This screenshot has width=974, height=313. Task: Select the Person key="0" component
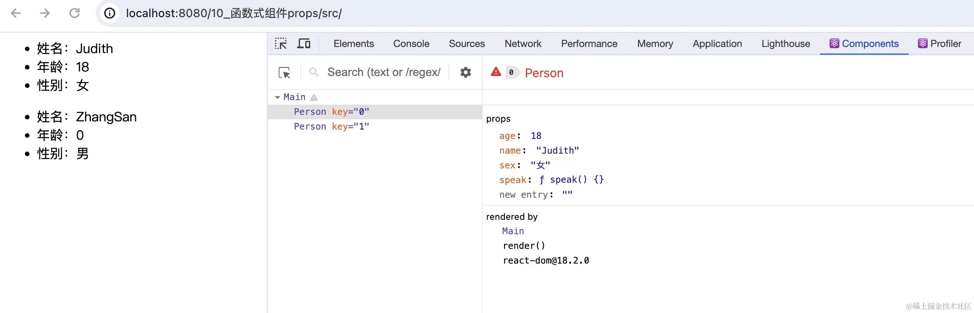[x=331, y=112]
